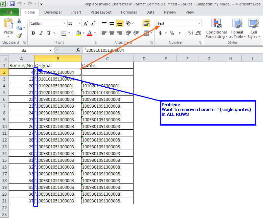The width and height of the screenshot is (263, 218).
Task: Open the Font dialog launcher
Action: tap(95, 43)
